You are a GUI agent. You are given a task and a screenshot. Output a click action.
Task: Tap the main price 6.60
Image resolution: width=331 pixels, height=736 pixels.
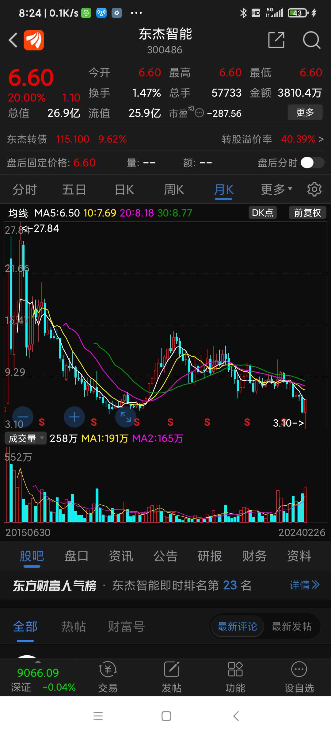pos(31,78)
